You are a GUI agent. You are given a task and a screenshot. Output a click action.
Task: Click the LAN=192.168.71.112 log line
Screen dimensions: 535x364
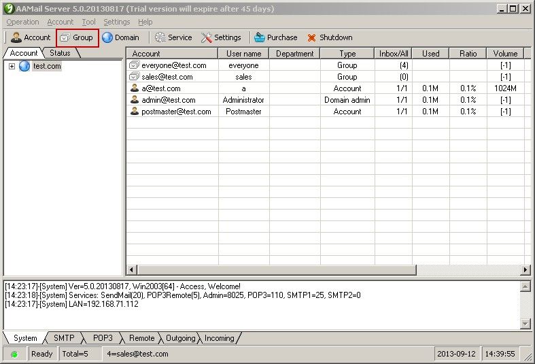point(71,304)
